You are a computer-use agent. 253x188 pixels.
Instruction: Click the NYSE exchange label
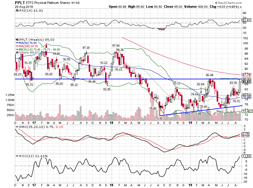click(75, 3)
